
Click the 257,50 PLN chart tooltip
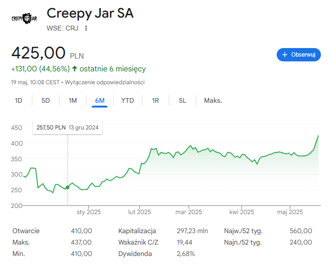[67, 128]
